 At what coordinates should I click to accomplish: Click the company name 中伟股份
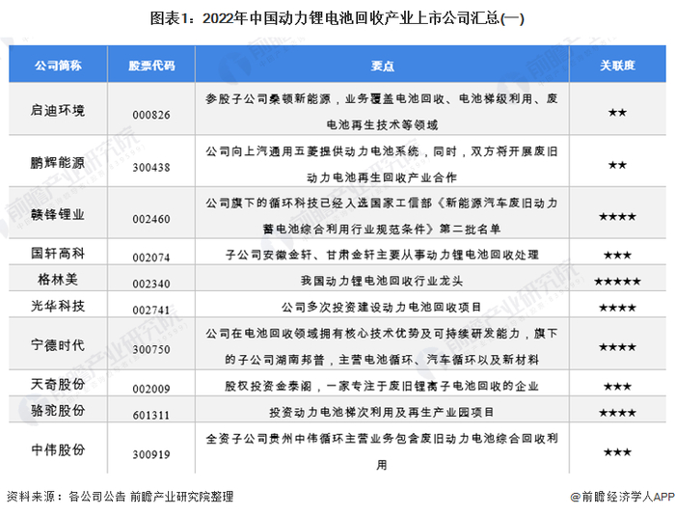(58, 450)
